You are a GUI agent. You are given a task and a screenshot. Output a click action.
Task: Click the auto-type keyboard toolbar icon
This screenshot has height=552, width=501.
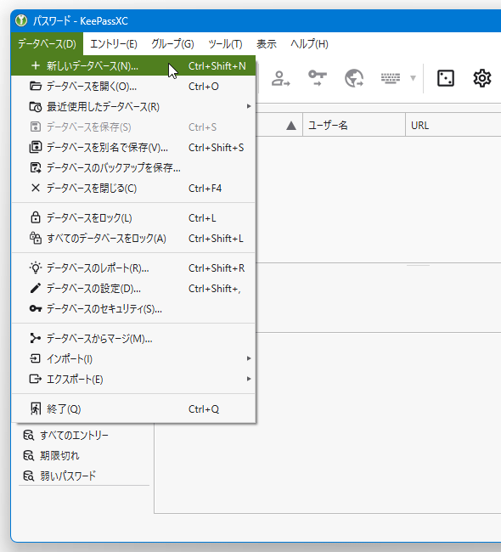click(x=391, y=78)
